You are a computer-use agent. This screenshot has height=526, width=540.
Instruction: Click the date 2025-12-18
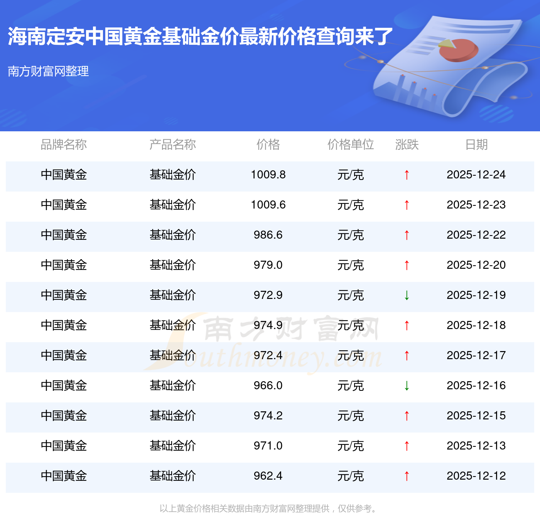point(476,325)
